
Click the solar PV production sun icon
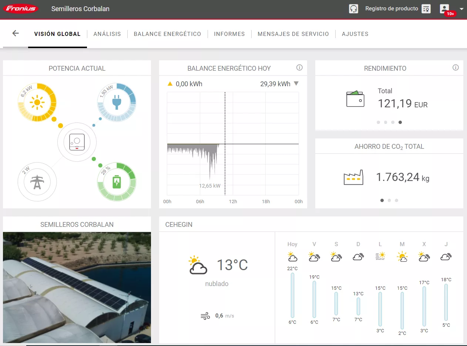click(x=37, y=103)
